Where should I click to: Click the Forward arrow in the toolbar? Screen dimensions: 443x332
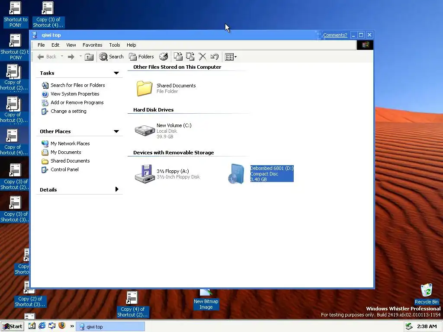click(x=71, y=57)
